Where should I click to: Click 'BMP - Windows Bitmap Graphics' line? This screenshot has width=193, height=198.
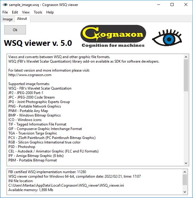coord(35,115)
